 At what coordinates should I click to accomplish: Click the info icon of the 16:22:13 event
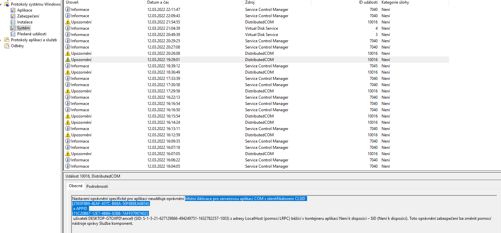[68, 97]
